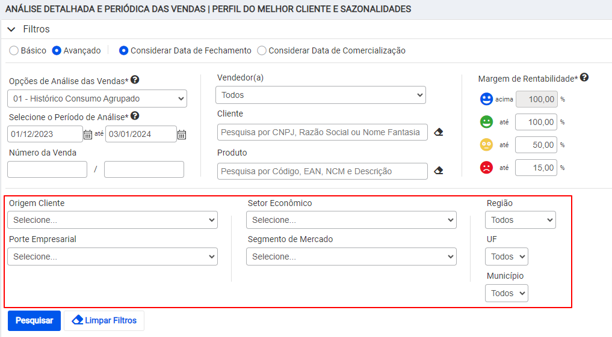This screenshot has height=337, width=612.
Task: Focus the Cliente search field
Action: coord(323,132)
